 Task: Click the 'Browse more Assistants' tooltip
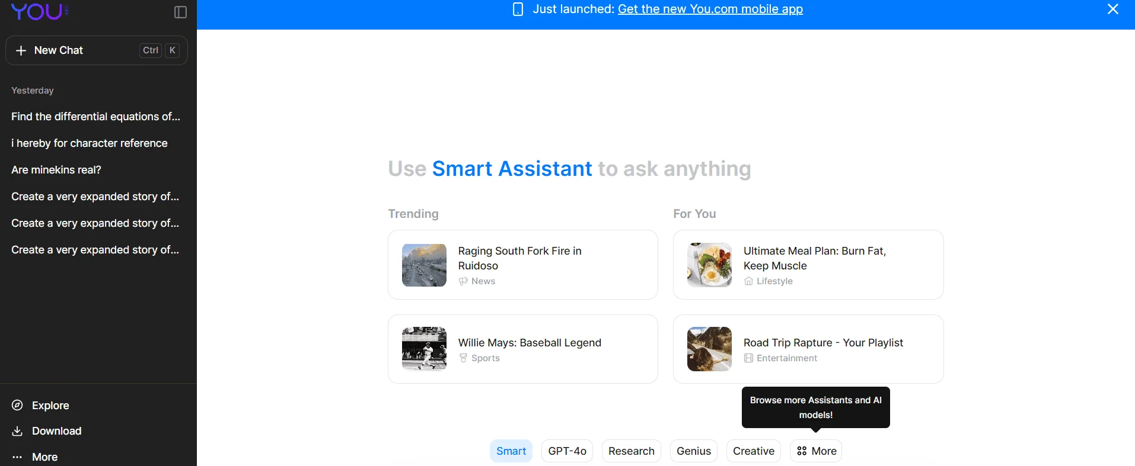click(816, 407)
